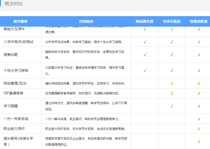The width and height of the screenshot is (210, 149).
Task: Click the 考评无忧班 checkmark for 班级管理/互动
Action: pyautogui.click(x=172, y=83)
